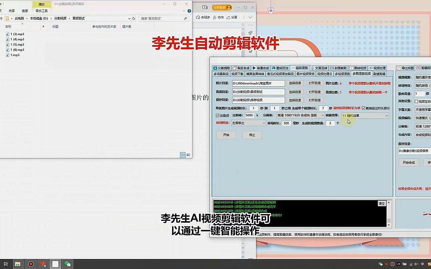The height and width of the screenshot is (269, 431).
Task: Uncheck the 截掉超出时长部分 option
Action: (363, 108)
